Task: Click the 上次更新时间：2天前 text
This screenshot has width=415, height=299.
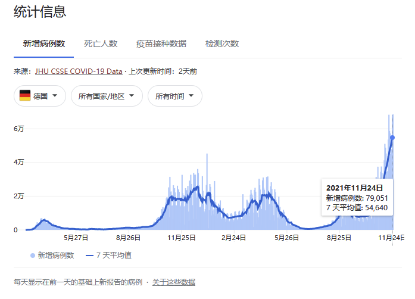Action: pos(163,71)
